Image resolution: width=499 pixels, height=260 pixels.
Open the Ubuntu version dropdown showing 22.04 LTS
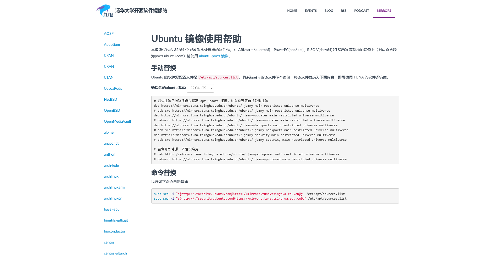pyautogui.click(x=200, y=88)
